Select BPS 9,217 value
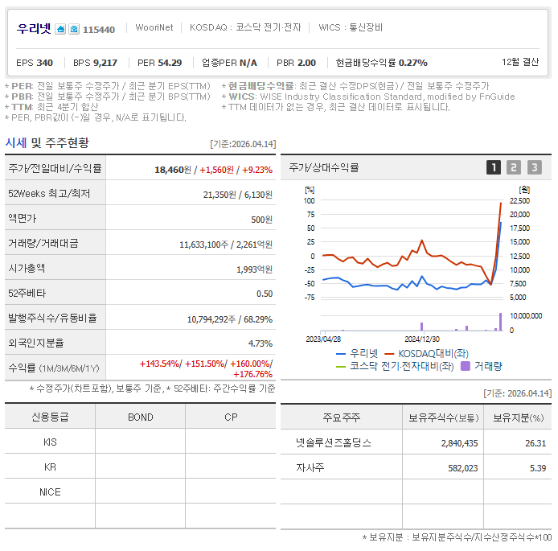558x551 pixels. [95, 63]
